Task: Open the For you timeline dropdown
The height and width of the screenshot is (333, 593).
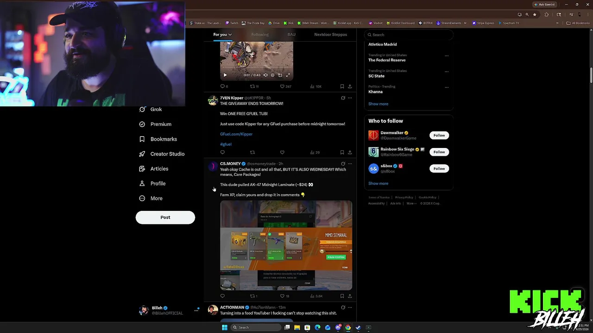Action: click(222, 35)
